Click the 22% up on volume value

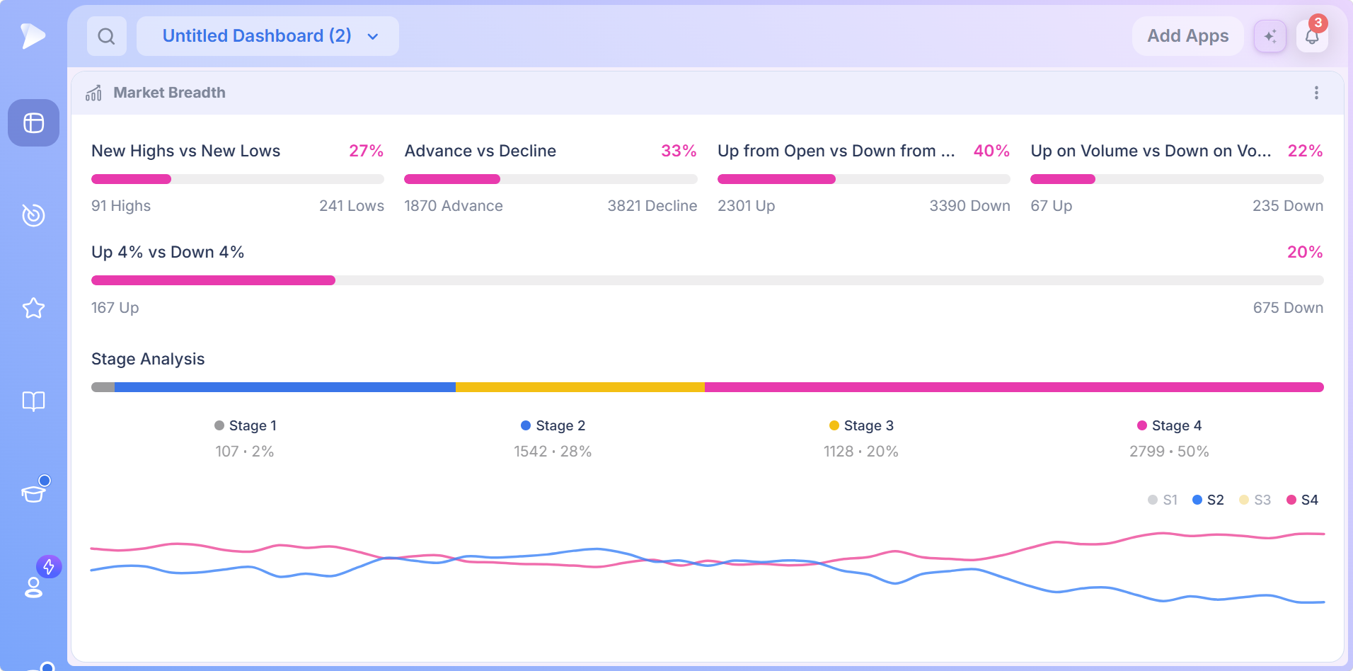click(x=1305, y=151)
